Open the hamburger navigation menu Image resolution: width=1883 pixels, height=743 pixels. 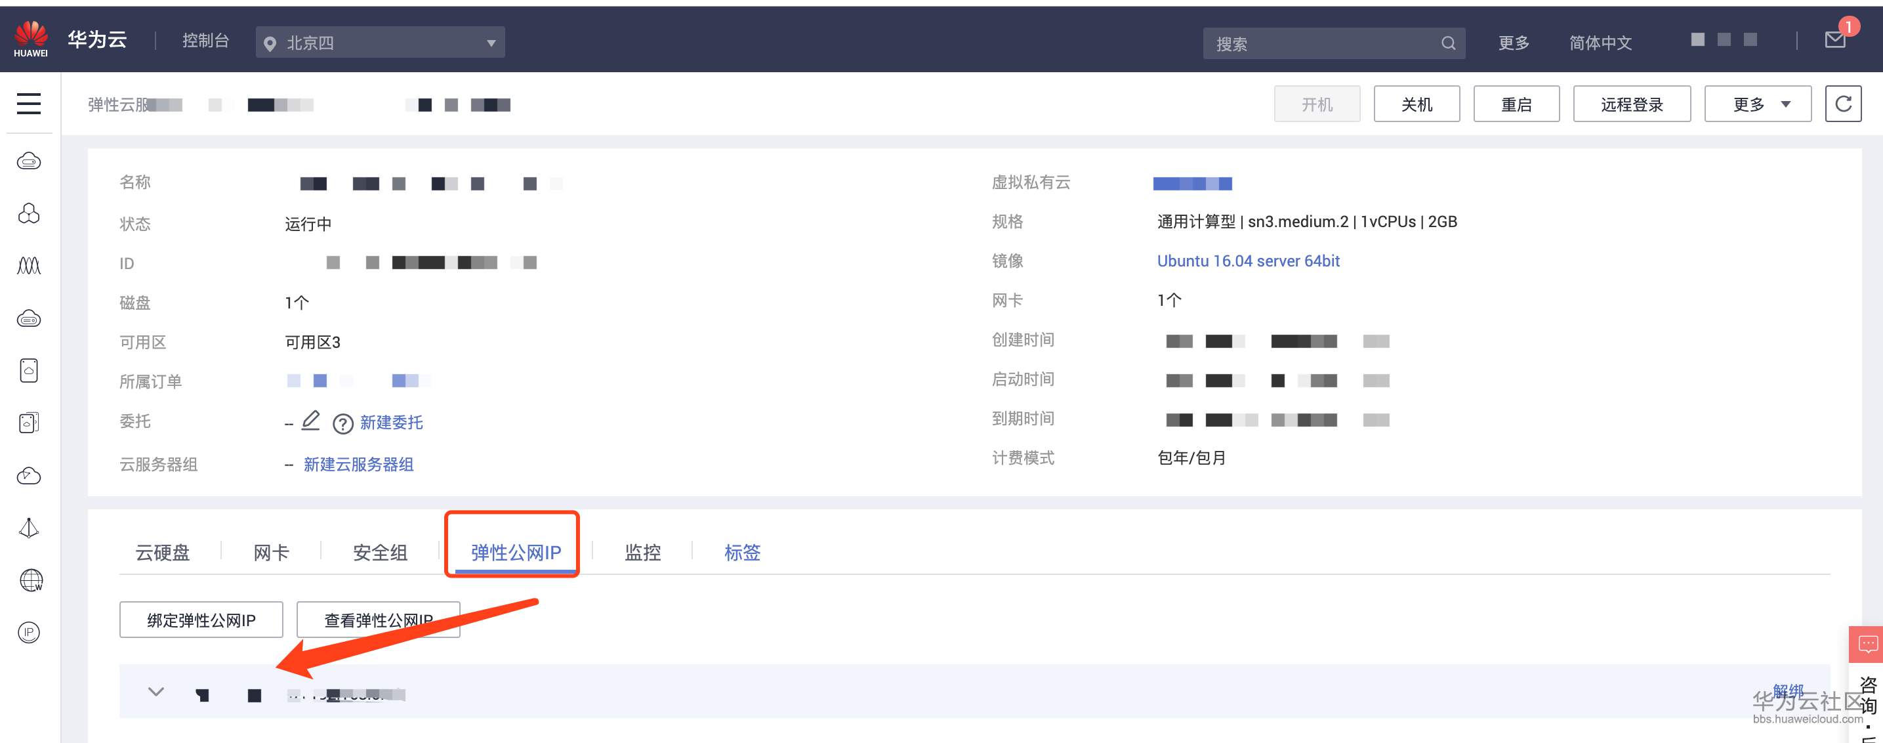click(x=28, y=103)
